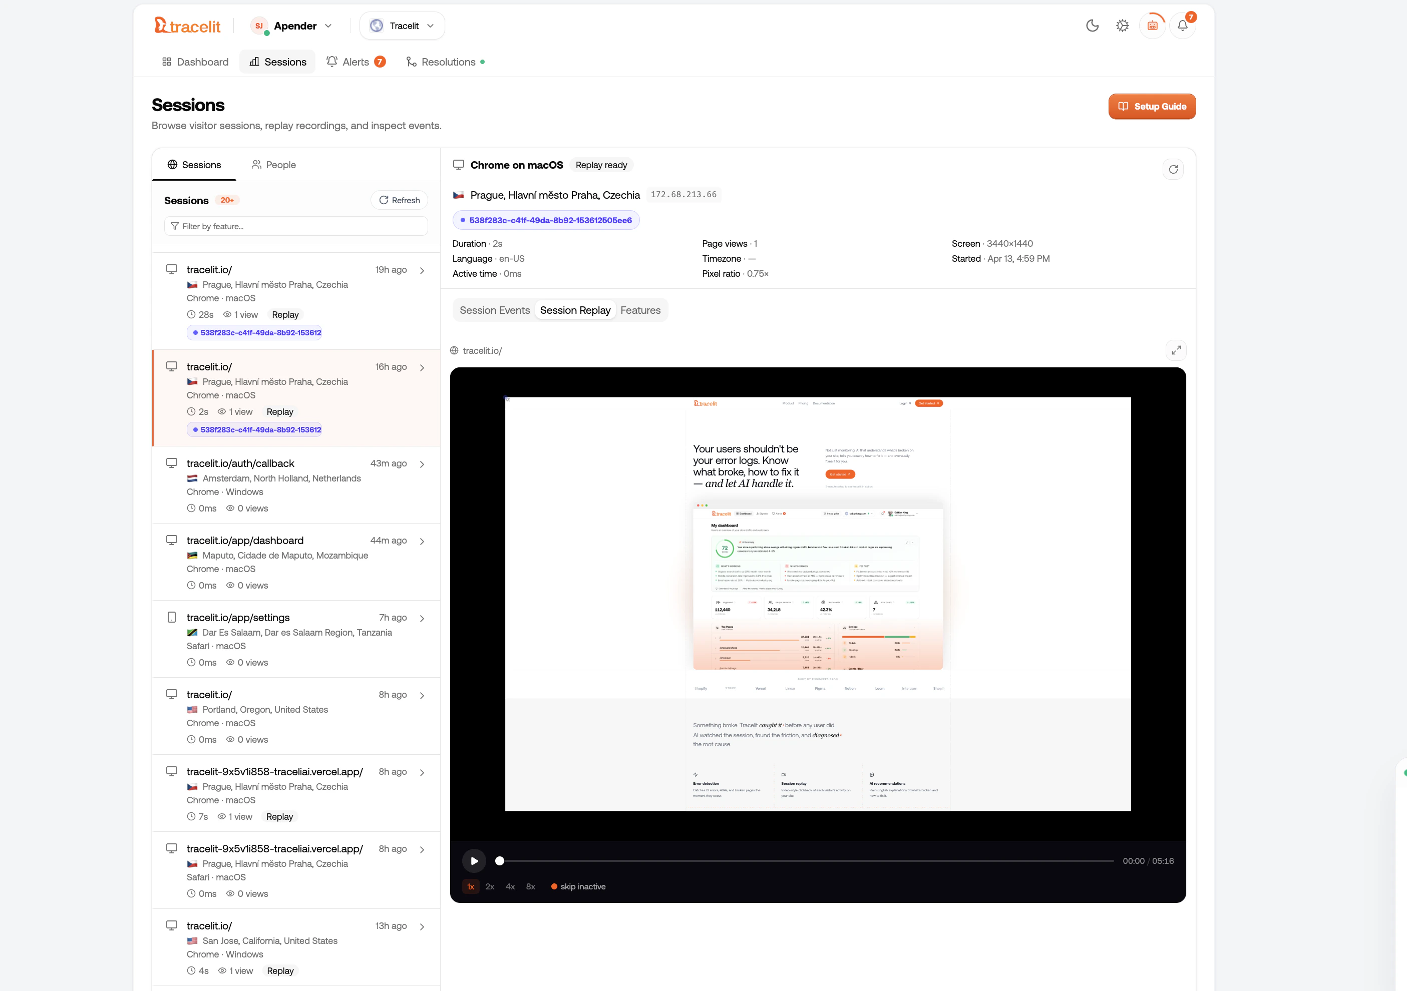
Task: Click the Czechia flag beside Prague location
Action: pos(458,195)
